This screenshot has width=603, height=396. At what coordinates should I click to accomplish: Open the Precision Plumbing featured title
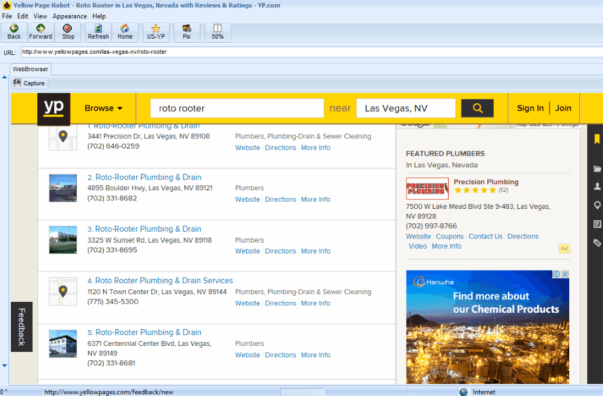coord(486,182)
